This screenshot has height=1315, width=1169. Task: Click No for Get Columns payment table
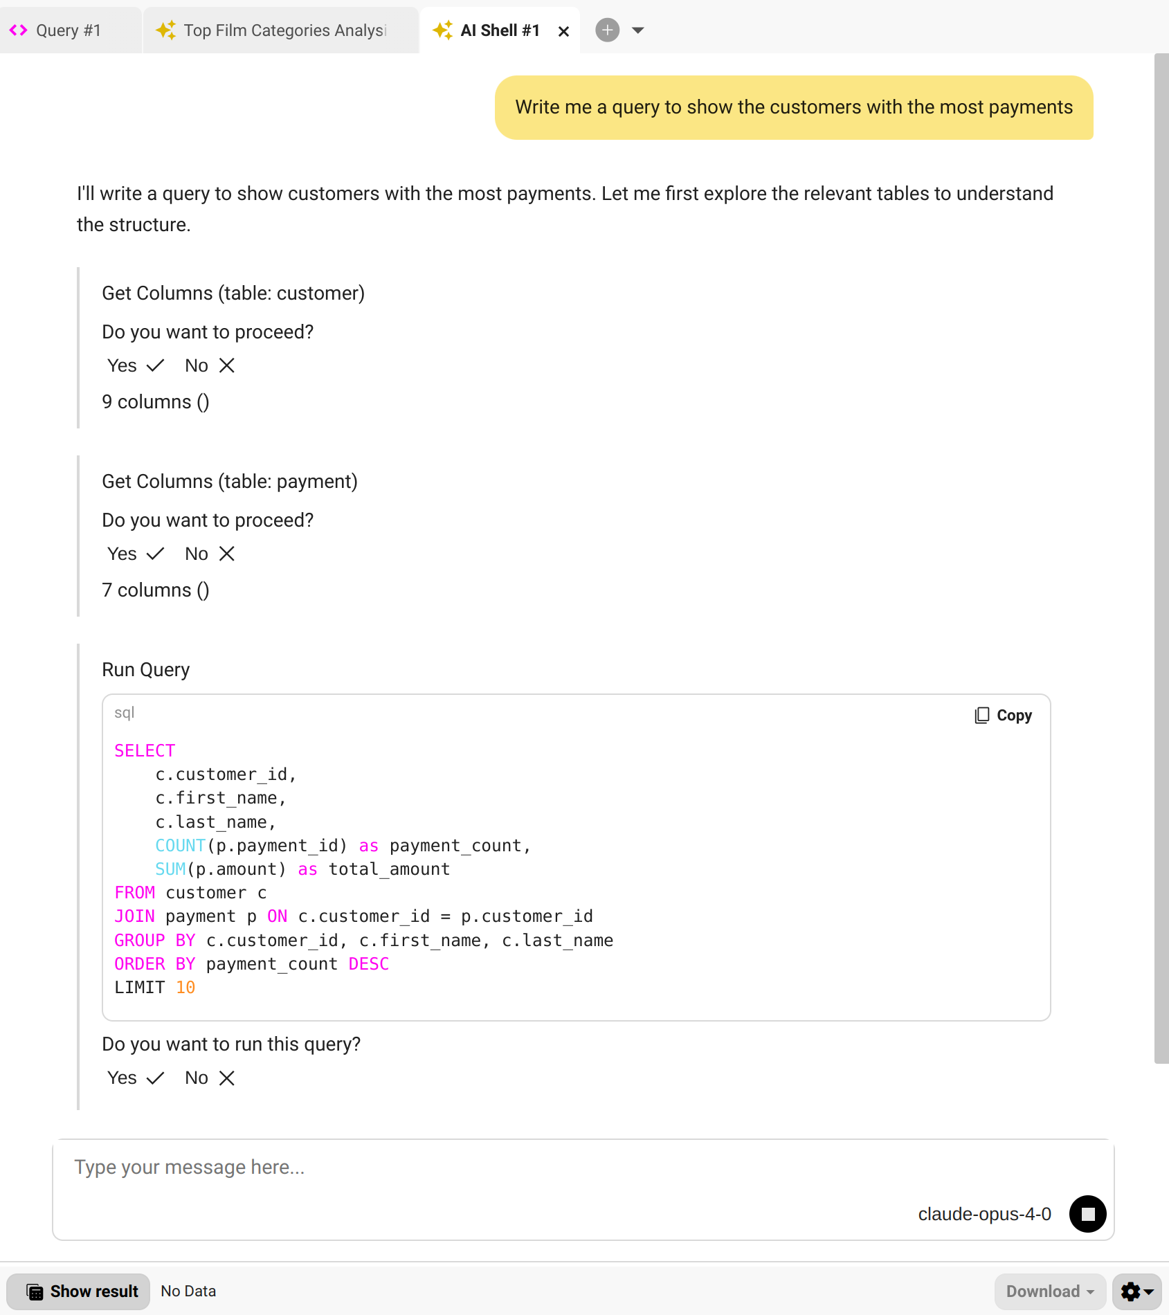(x=210, y=554)
